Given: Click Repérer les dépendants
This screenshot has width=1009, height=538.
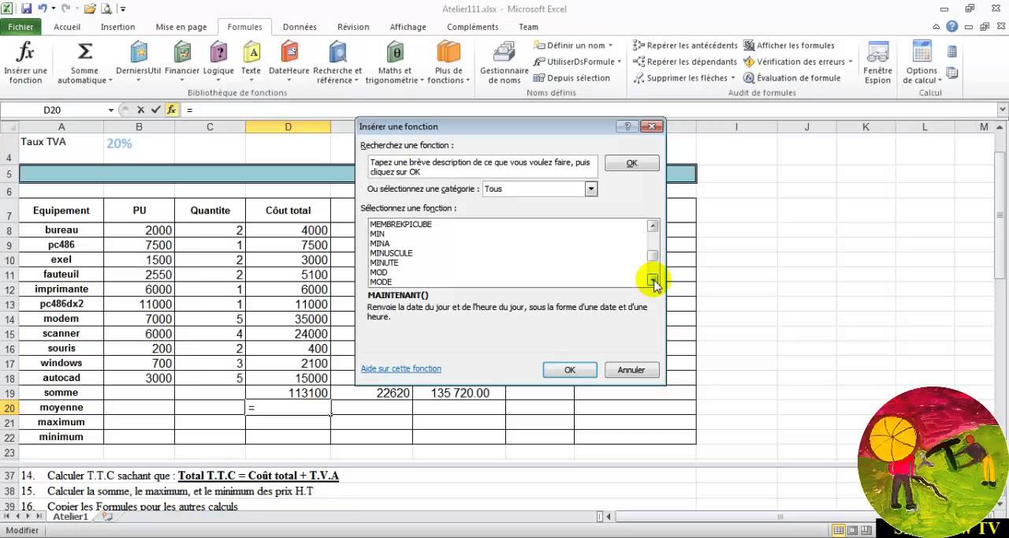Looking at the screenshot, I should click(x=684, y=62).
